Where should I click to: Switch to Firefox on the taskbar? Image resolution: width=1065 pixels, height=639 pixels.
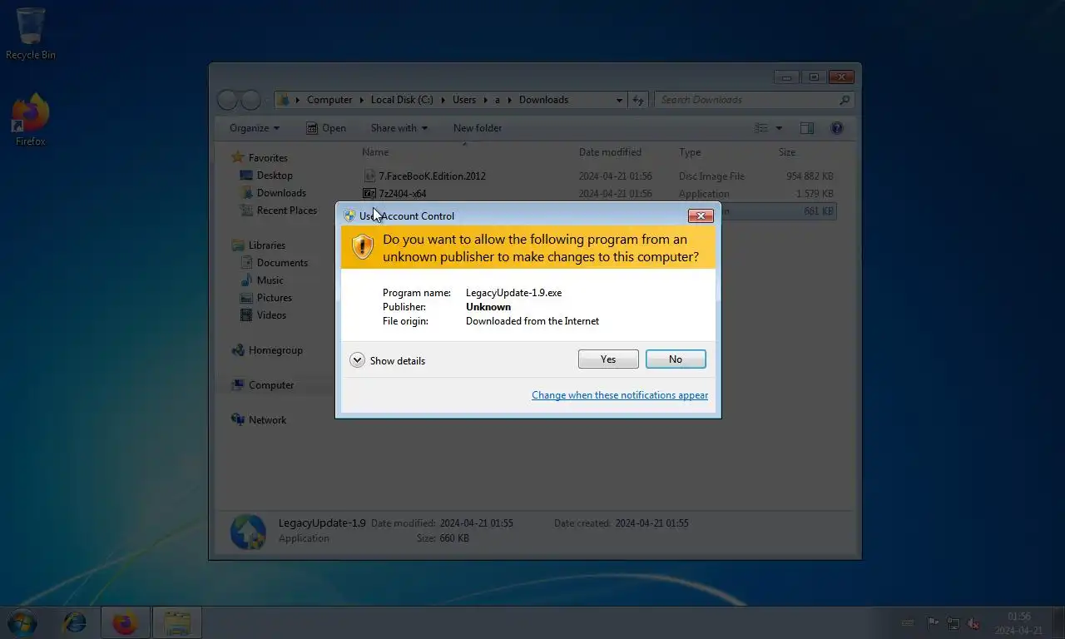pyautogui.click(x=126, y=622)
